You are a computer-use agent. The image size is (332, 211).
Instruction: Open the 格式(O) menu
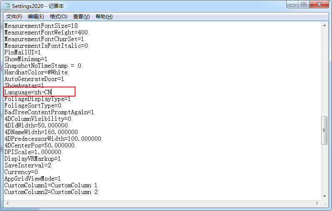click(58, 17)
